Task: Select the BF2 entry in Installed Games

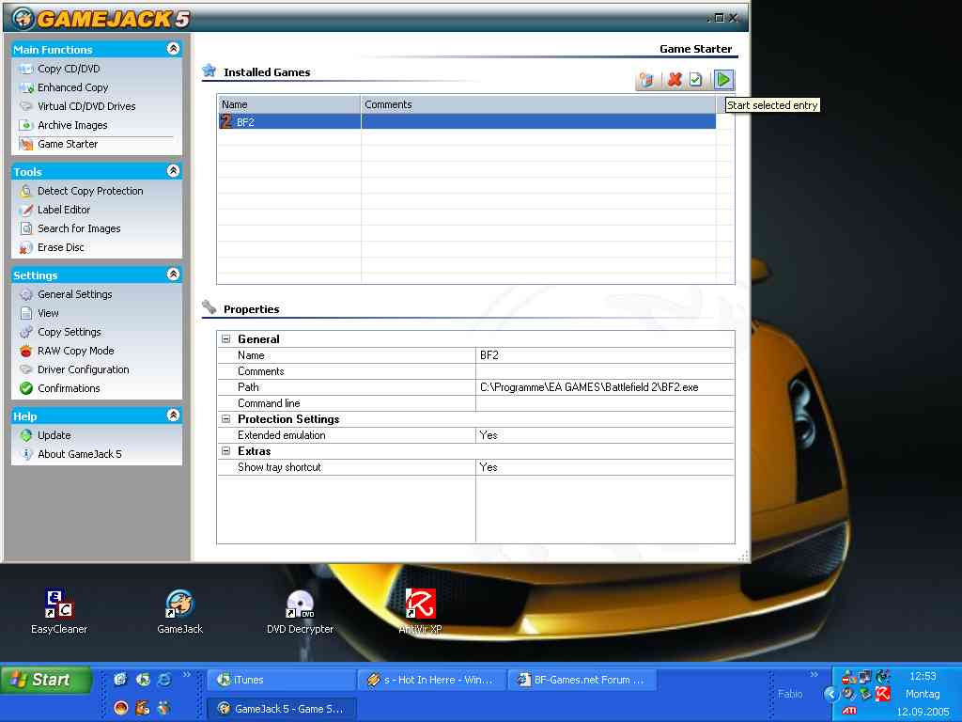Action: tap(467, 121)
